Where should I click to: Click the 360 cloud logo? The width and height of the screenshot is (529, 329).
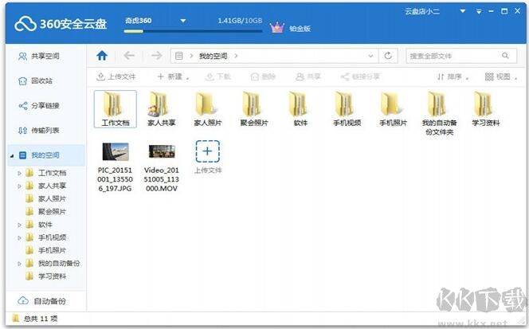point(25,24)
